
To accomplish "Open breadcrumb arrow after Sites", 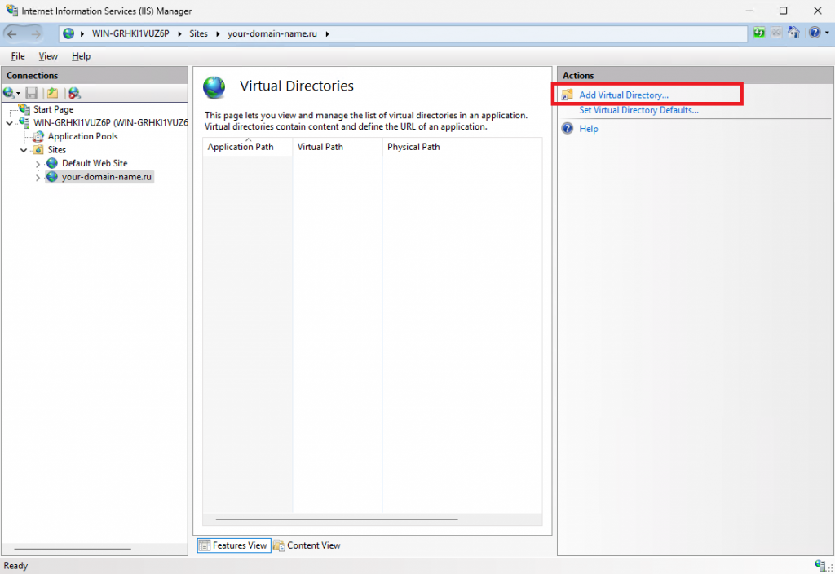I will click(218, 34).
